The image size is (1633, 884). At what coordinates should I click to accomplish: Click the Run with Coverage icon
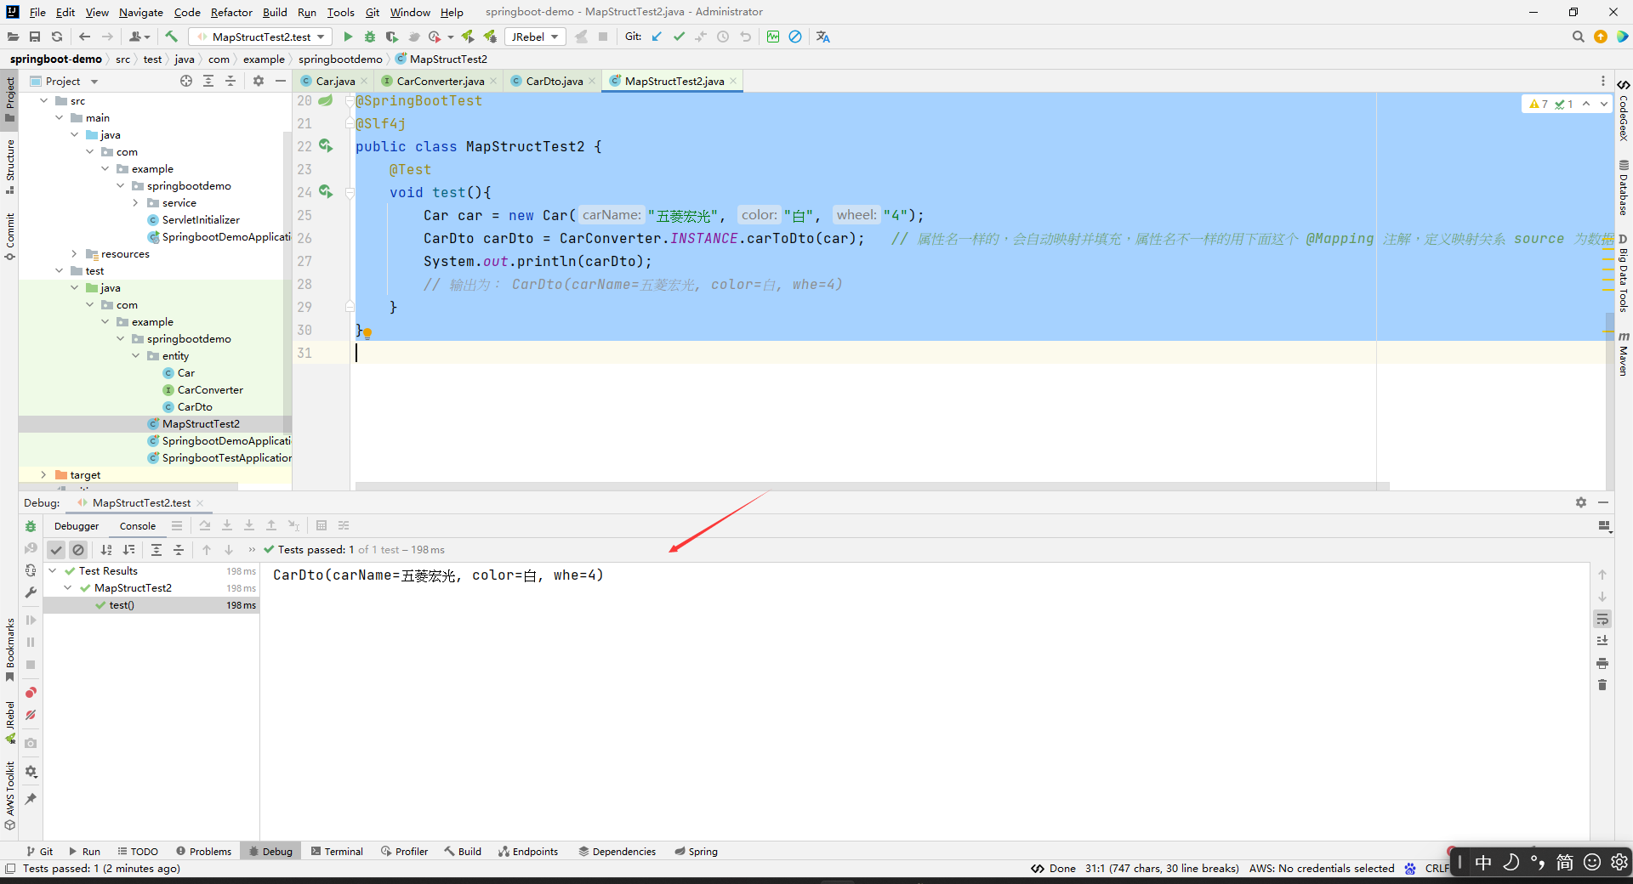[392, 37]
